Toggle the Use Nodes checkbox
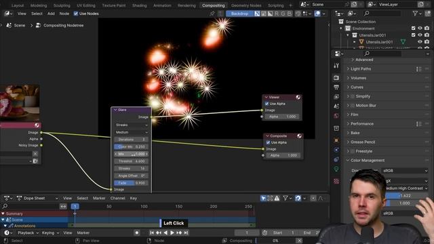Screen dimensions: 434x244 [75, 14]
